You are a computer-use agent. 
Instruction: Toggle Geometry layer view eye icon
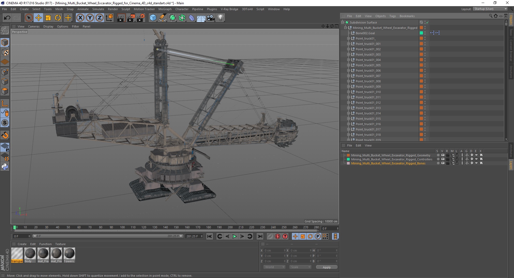click(443, 155)
